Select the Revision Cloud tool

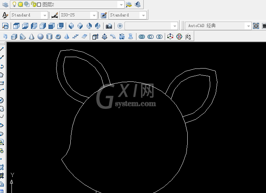(2, 109)
